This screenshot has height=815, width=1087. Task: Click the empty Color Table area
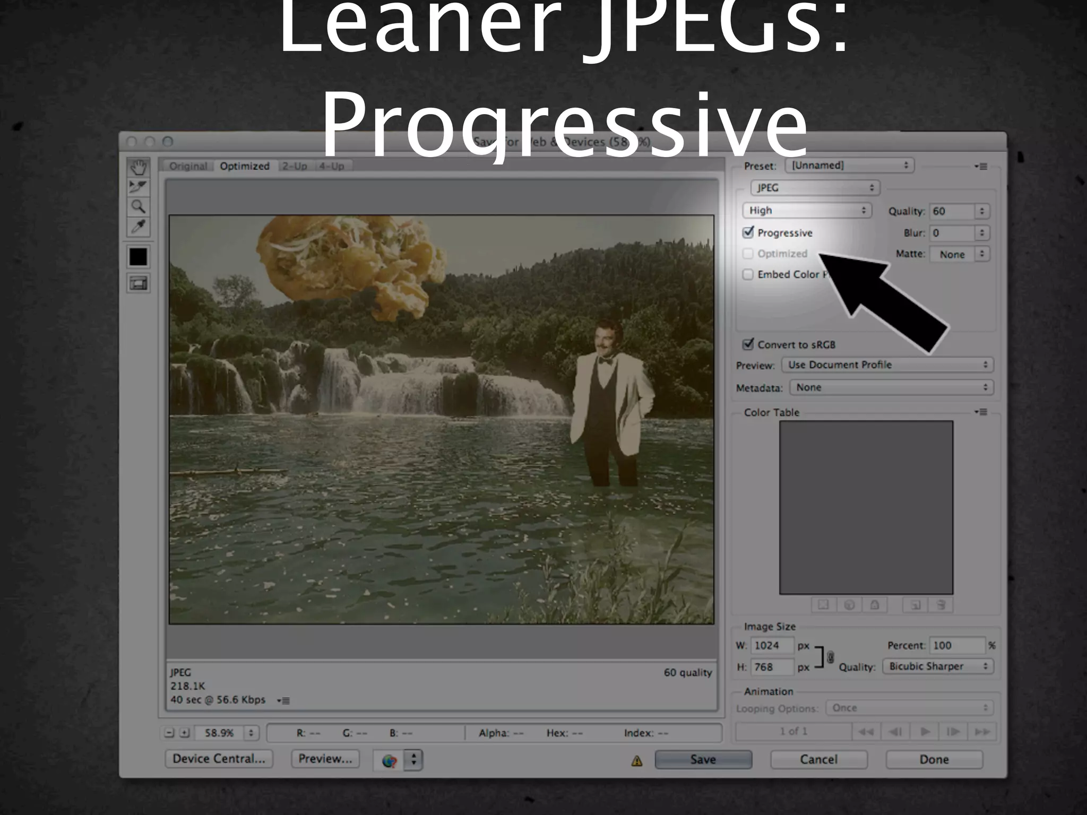tap(866, 507)
